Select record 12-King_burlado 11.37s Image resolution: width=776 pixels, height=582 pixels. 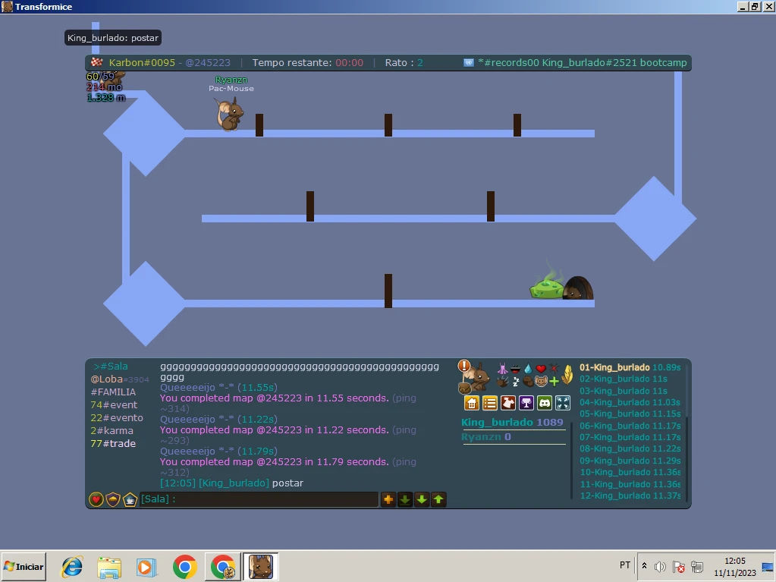click(x=630, y=496)
